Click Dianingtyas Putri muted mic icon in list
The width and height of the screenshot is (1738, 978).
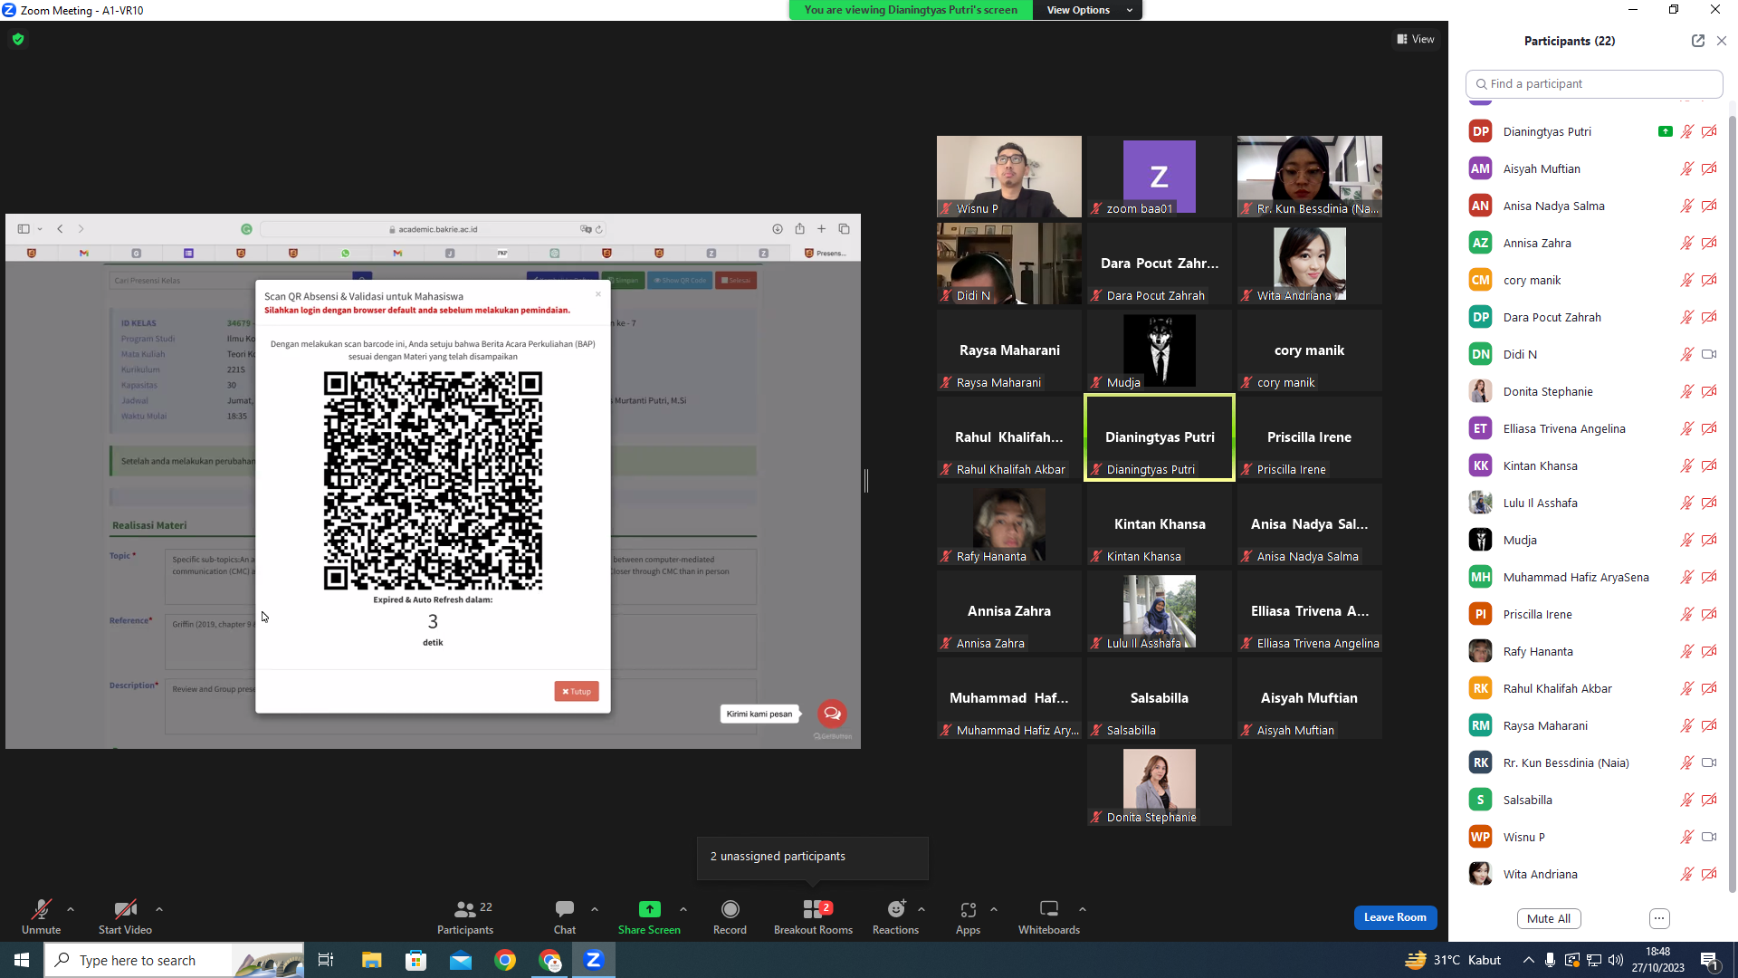[1687, 131]
